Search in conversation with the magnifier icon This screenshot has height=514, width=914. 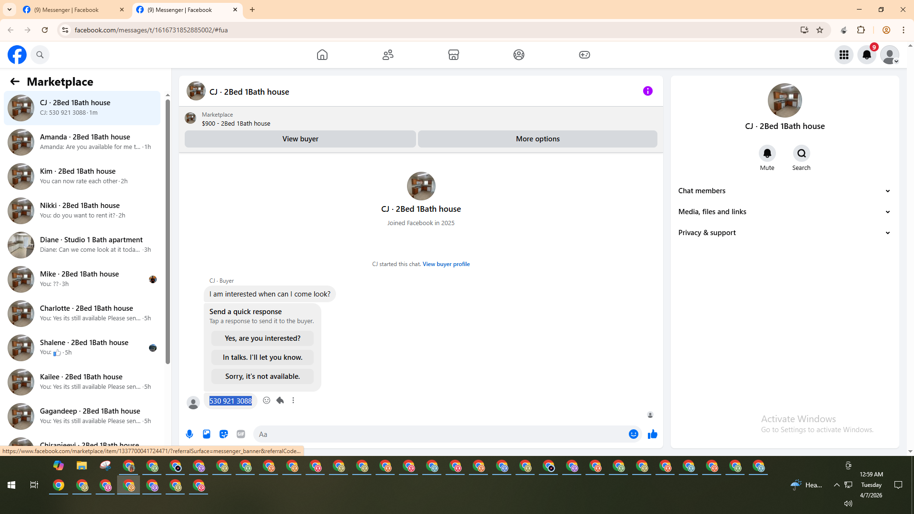802,153
